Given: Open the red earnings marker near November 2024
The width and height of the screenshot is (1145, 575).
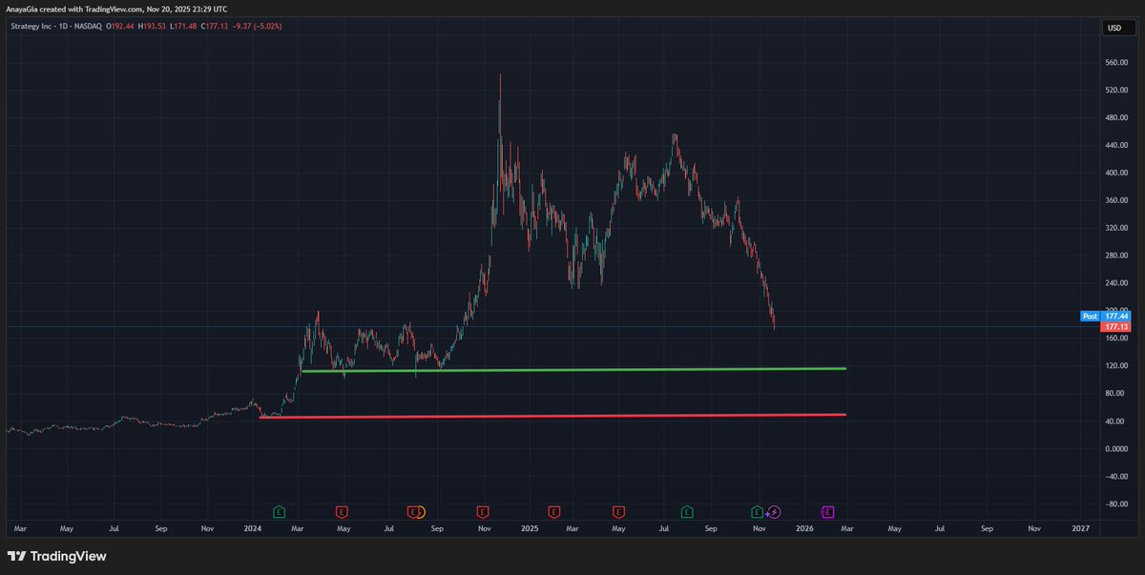Looking at the screenshot, I should coord(483,512).
